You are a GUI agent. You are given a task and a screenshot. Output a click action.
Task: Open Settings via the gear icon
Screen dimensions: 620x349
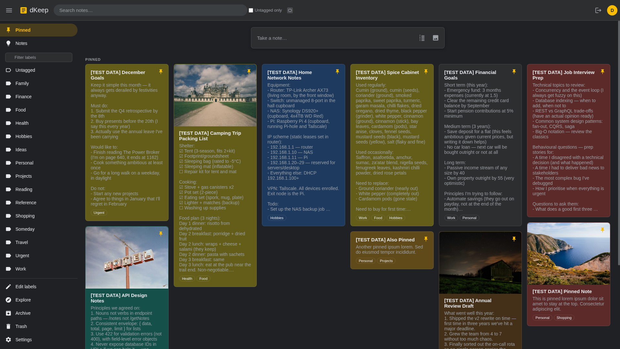(x=23, y=340)
